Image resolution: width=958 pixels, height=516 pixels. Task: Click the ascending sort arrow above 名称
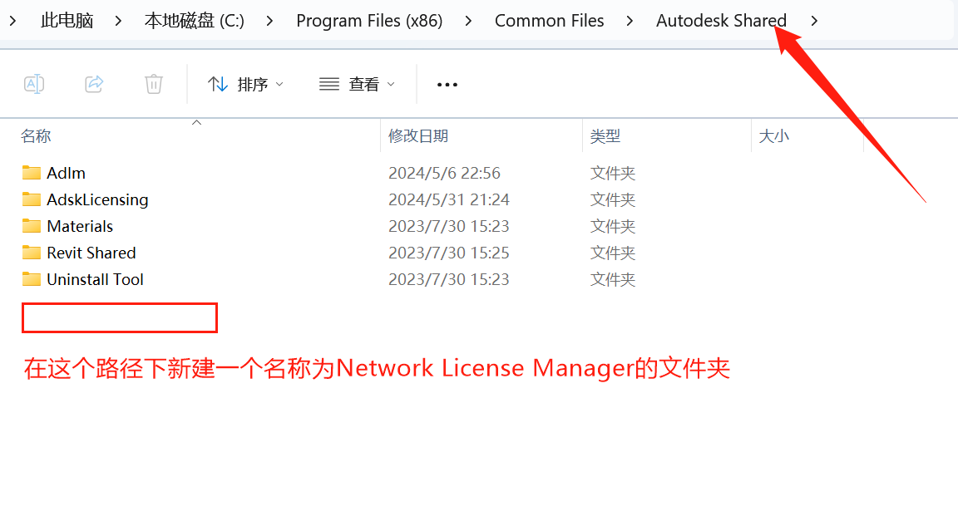[196, 121]
